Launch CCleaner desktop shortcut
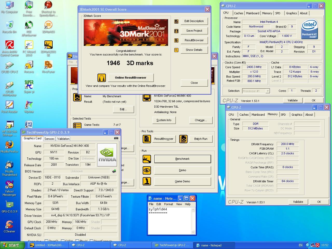 tap(10, 227)
